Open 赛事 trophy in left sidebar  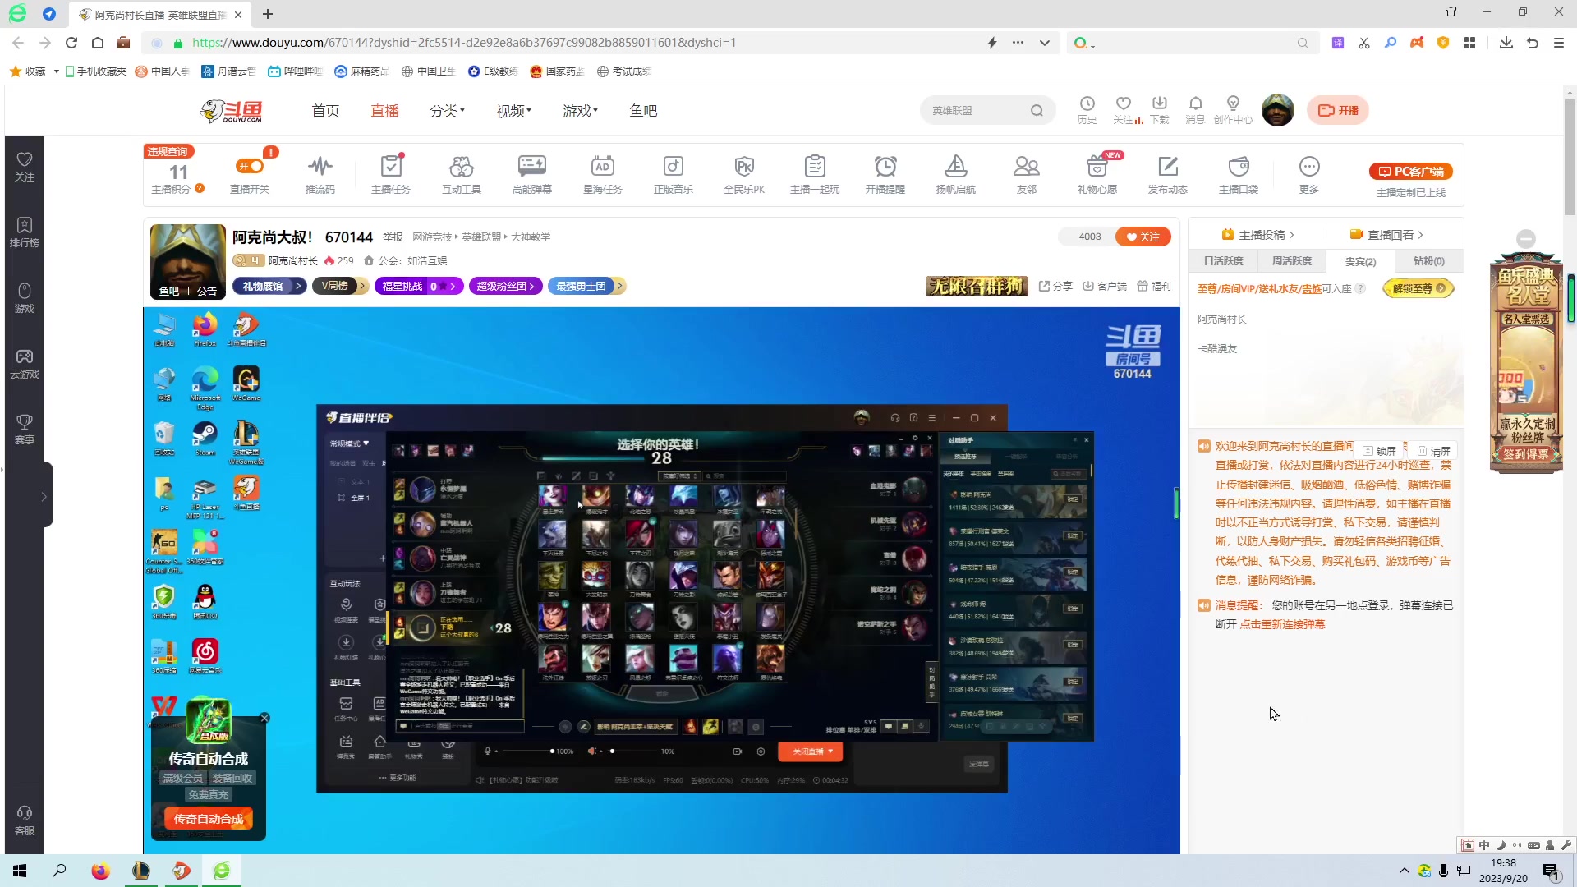point(25,430)
